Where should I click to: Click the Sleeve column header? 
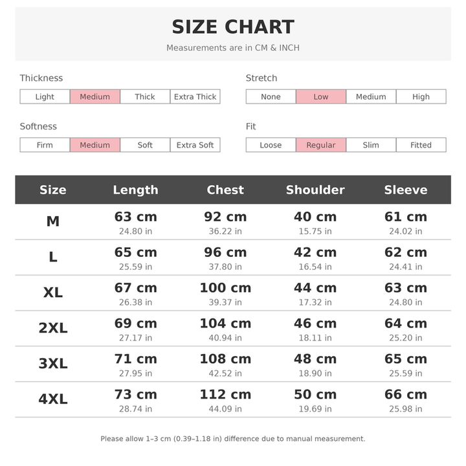point(406,190)
